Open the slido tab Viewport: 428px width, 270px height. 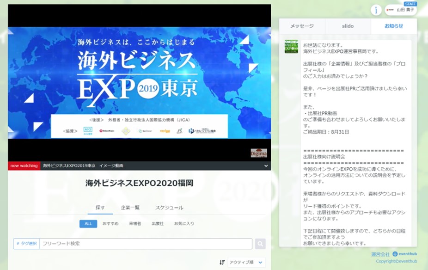(348, 26)
